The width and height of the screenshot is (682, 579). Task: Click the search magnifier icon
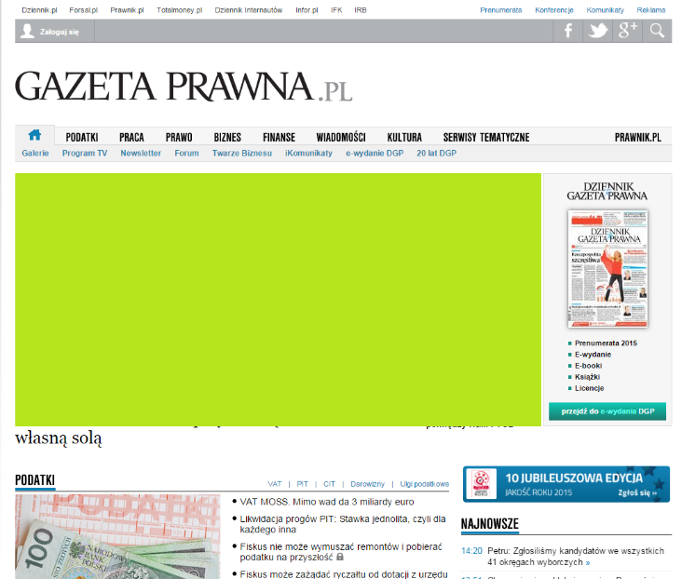[657, 32]
